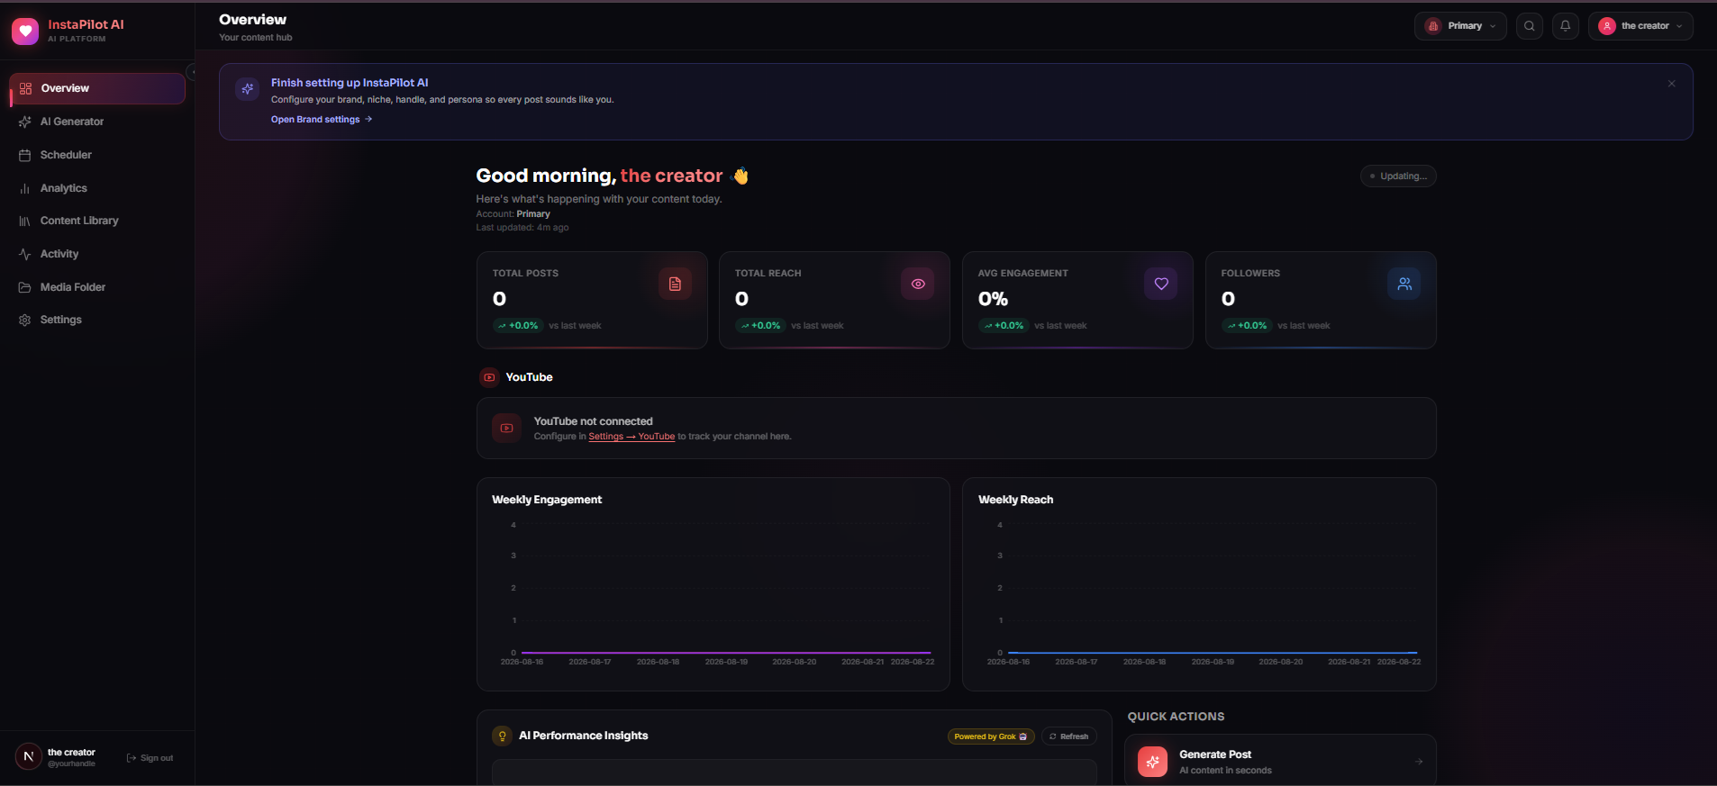Click the YouTube section header icon
Screen dimensions: 1717x786
(489, 377)
